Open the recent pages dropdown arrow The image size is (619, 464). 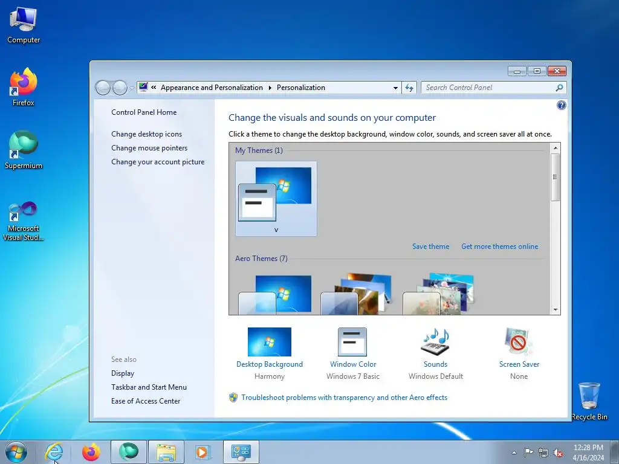[132, 88]
